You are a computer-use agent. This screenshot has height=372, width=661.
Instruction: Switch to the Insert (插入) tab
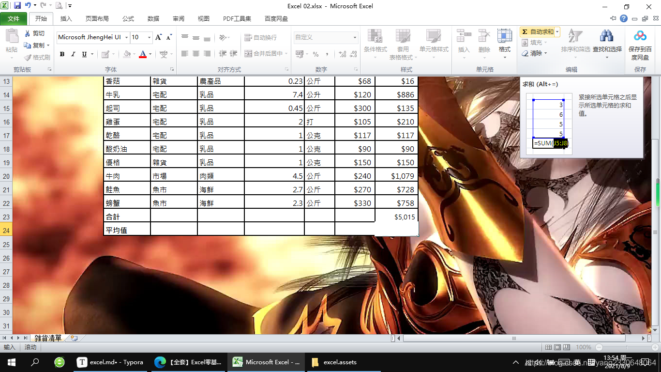(66, 19)
